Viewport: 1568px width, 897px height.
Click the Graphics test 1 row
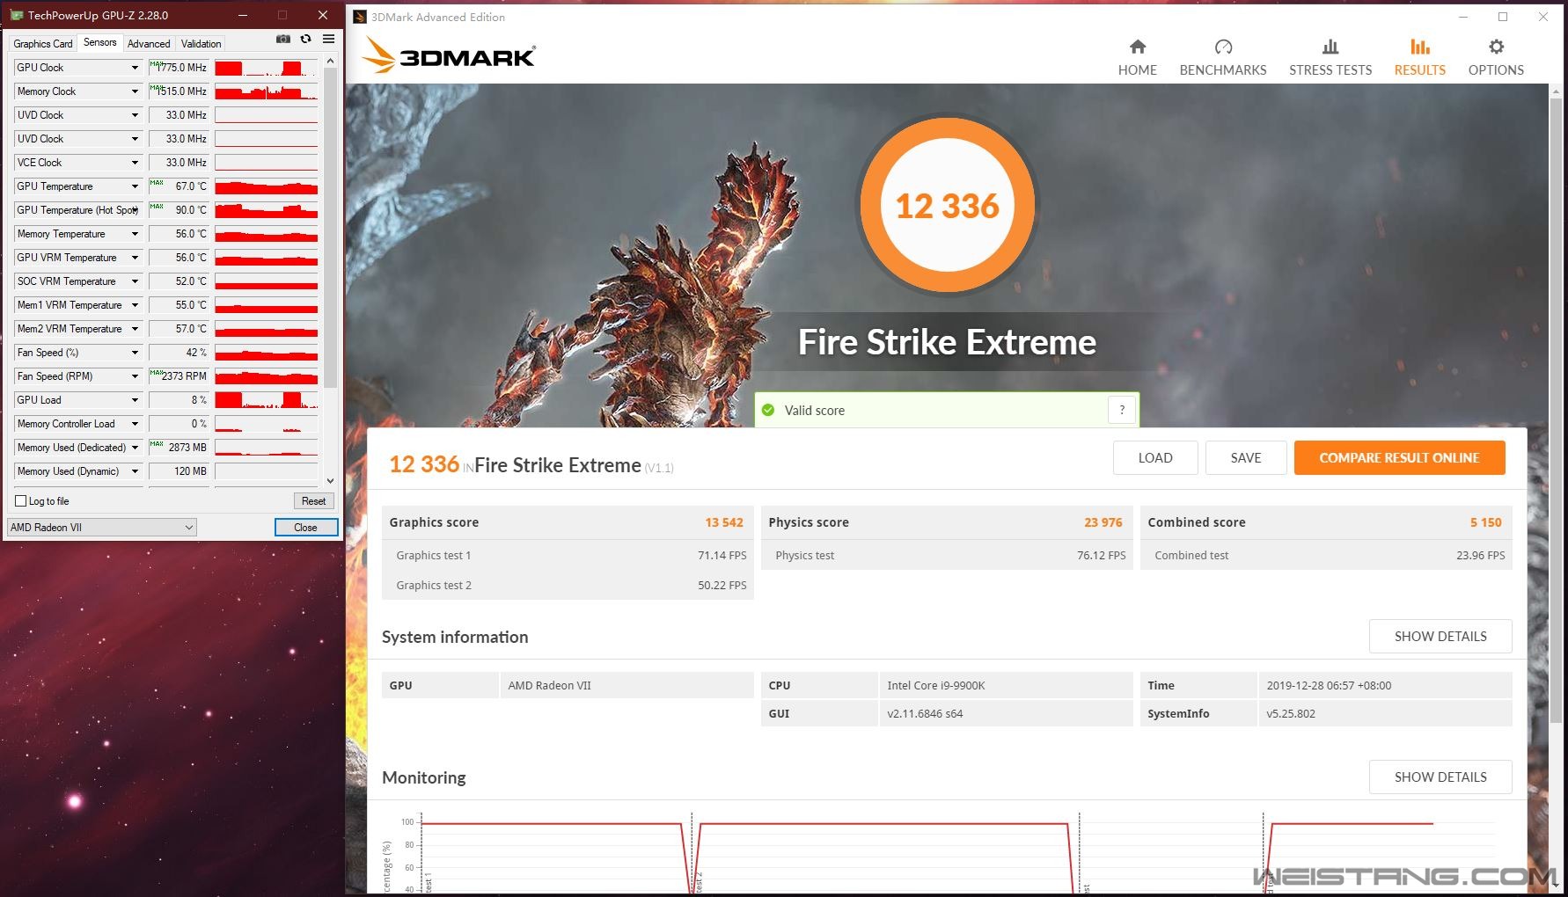point(568,556)
